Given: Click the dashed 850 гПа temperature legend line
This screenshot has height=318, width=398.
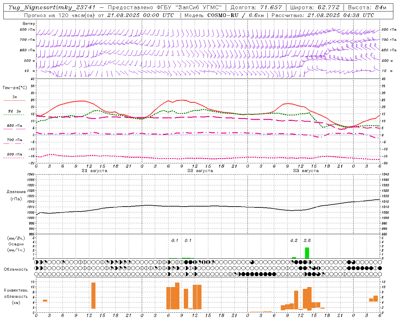Looking at the screenshot, I should point(14,129).
